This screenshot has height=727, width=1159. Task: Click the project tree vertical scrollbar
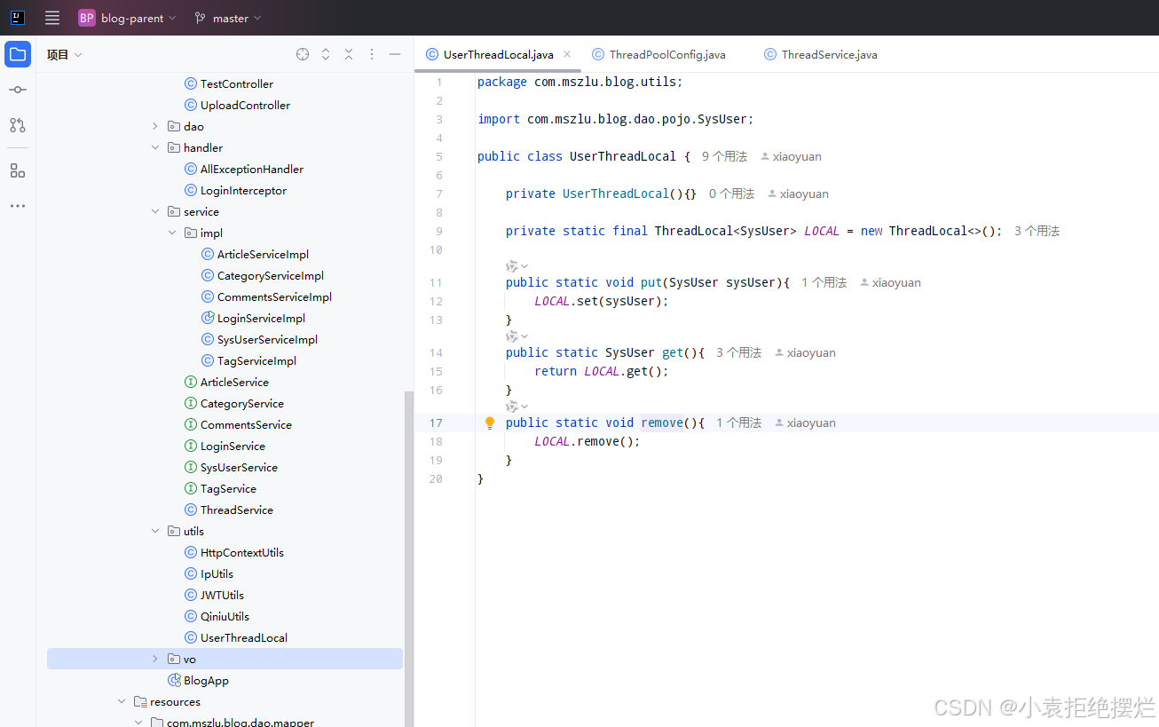(409, 559)
